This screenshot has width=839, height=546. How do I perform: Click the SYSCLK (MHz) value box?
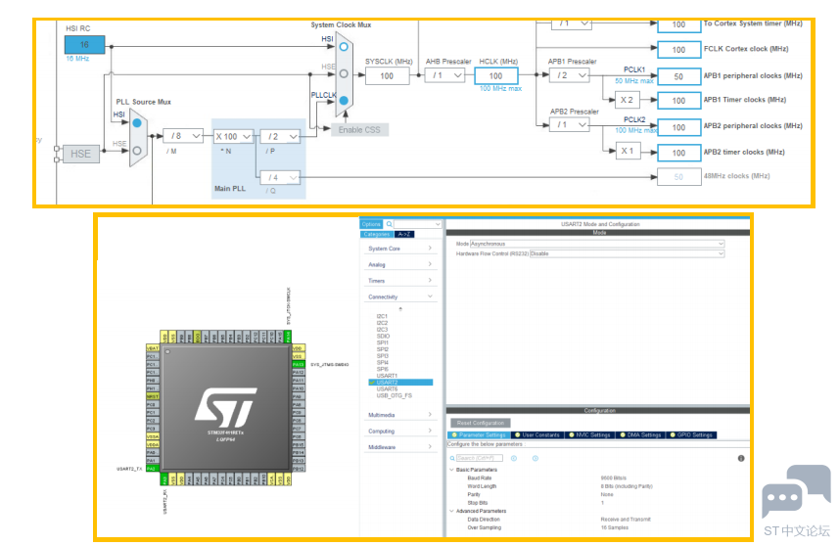click(387, 76)
